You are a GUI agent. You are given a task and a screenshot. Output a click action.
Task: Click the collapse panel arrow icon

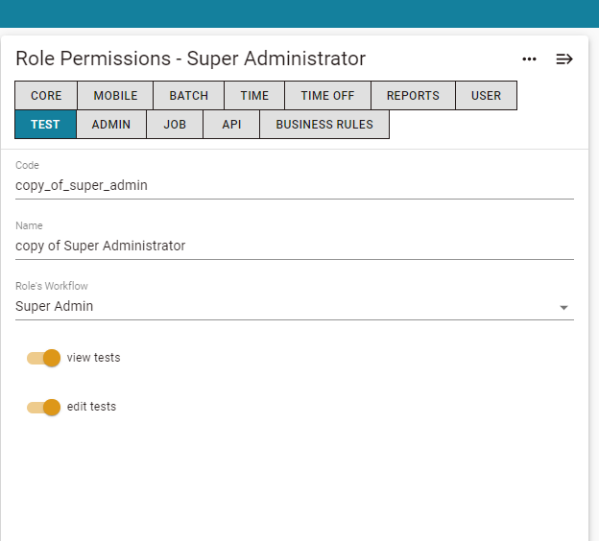click(564, 59)
